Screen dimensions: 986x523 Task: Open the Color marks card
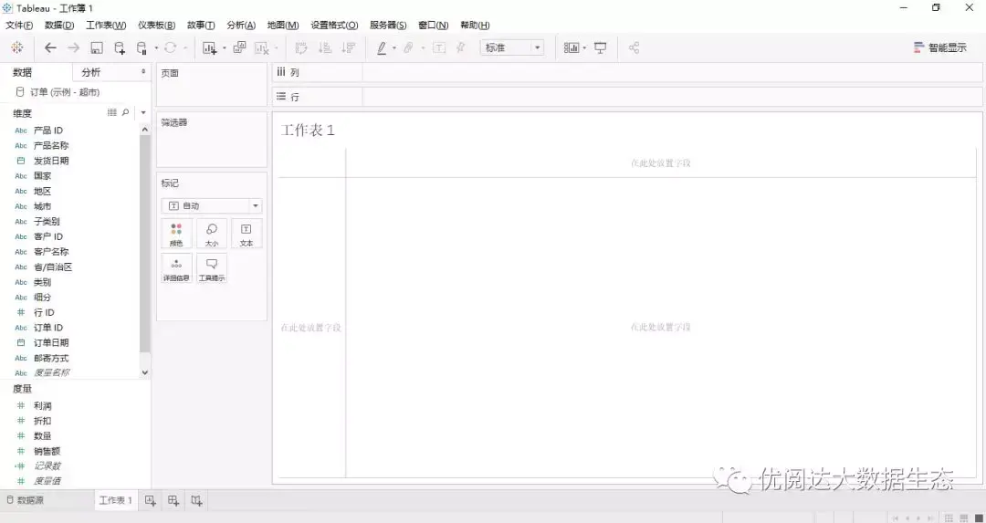click(176, 234)
